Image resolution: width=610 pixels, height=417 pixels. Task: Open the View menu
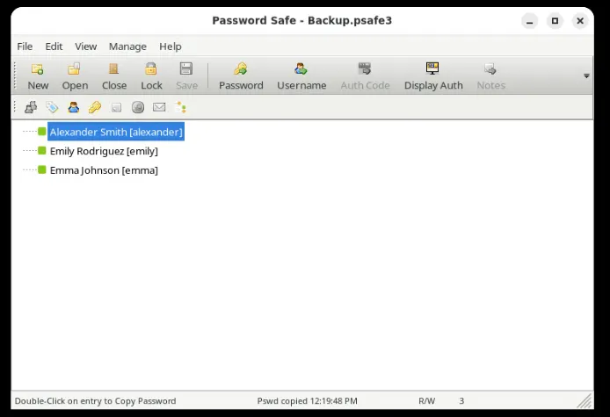(85, 47)
